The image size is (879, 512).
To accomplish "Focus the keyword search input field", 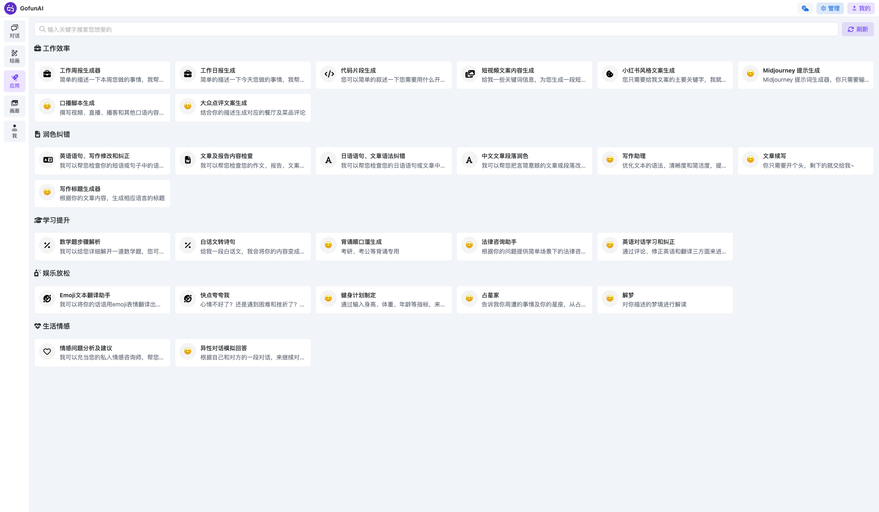I will [436, 29].
